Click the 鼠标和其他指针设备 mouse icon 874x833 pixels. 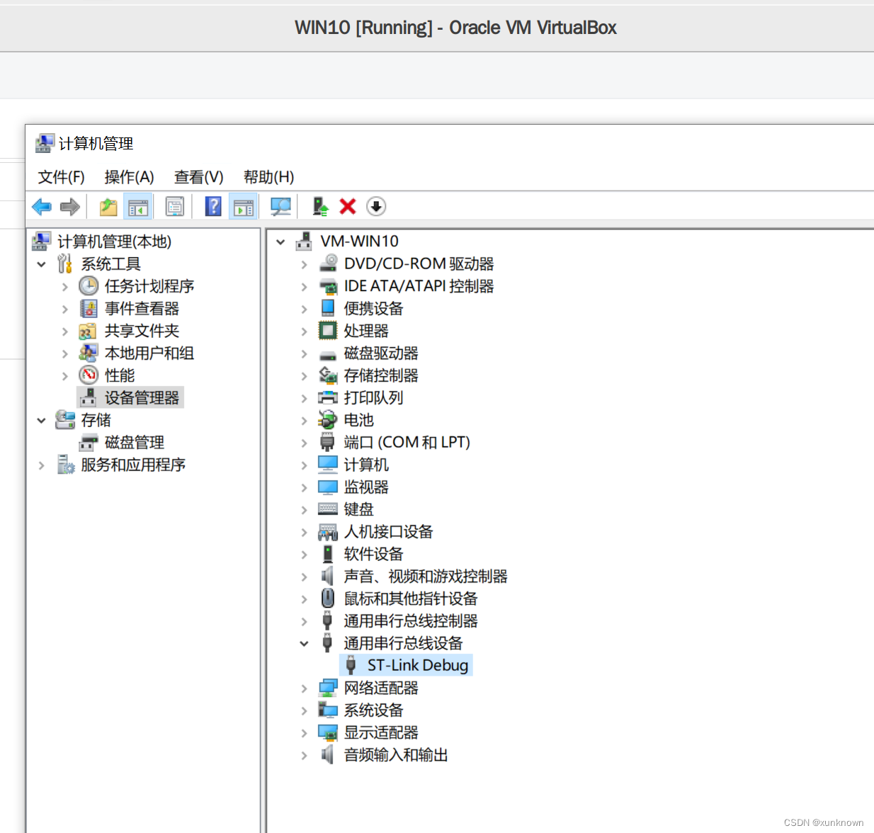pos(327,599)
